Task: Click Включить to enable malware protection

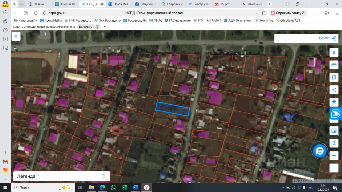Action: [x=85, y=27]
